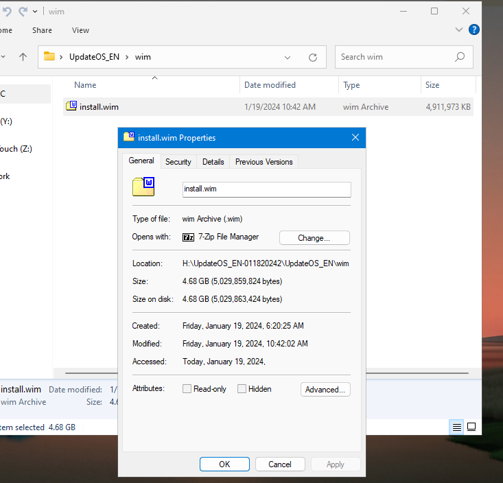Click the search magnifier icon
503x483 pixels.
(x=459, y=57)
